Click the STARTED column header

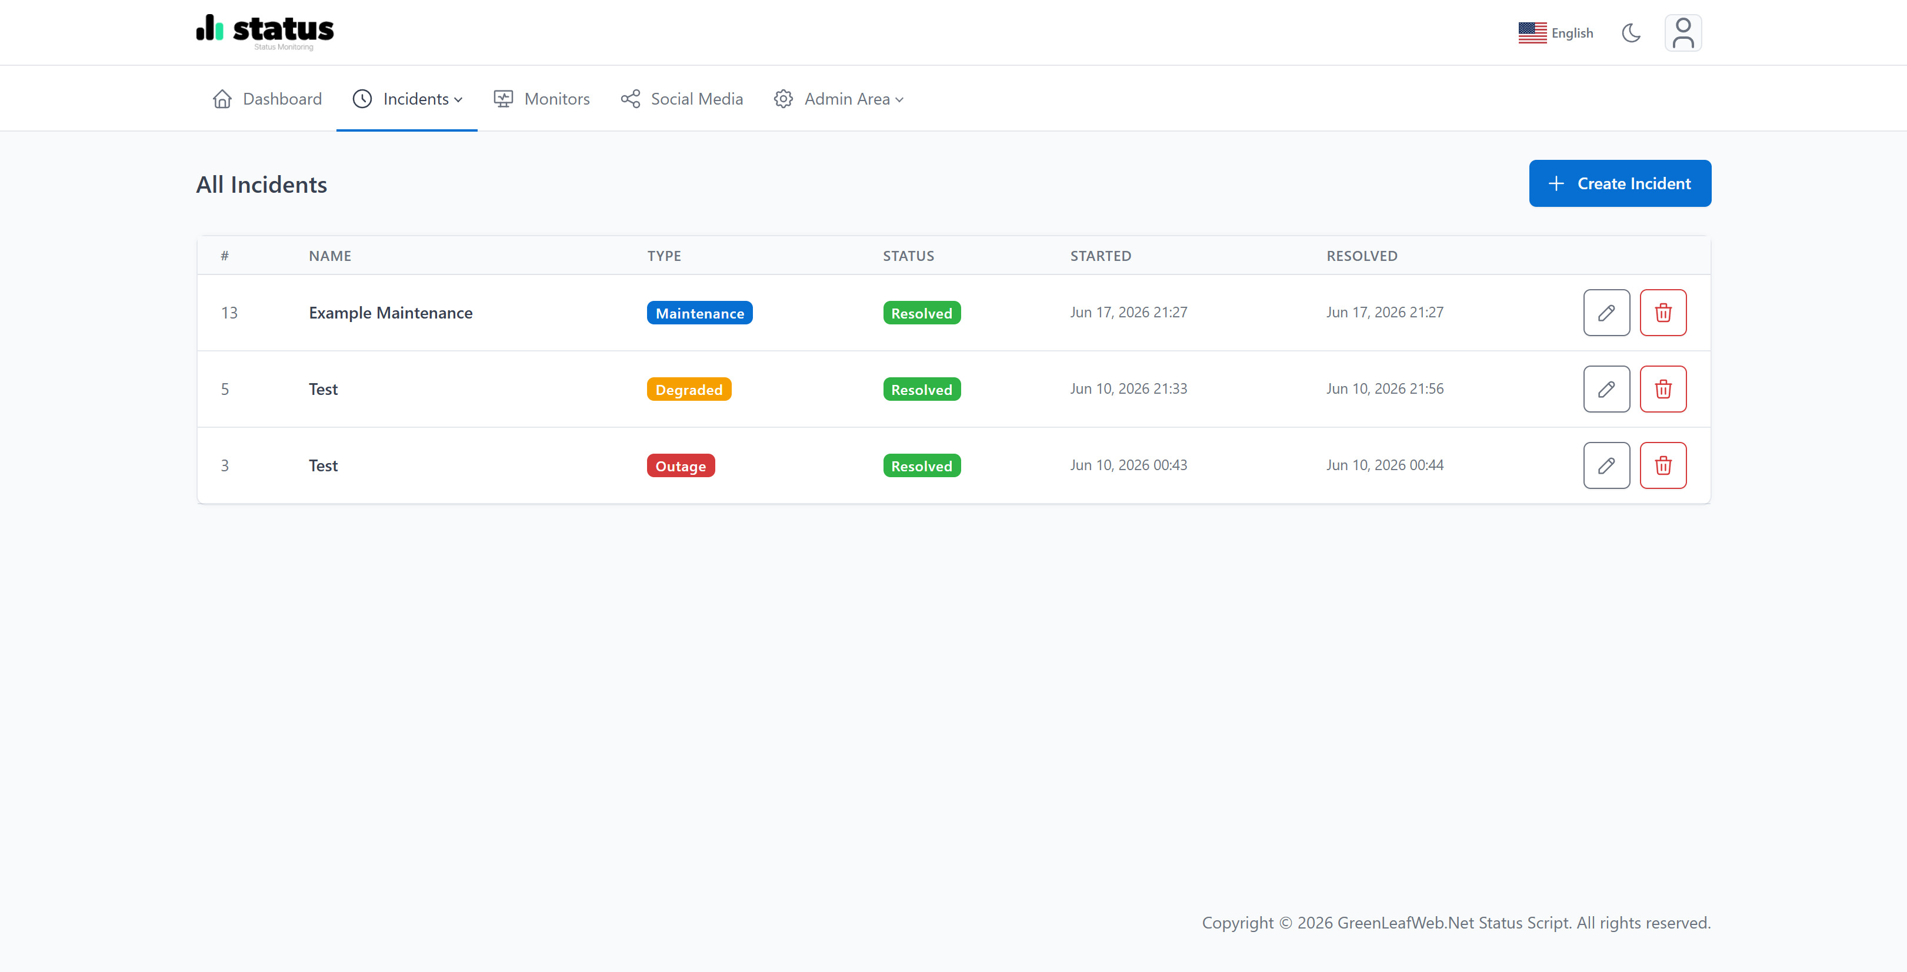pyautogui.click(x=1100, y=256)
